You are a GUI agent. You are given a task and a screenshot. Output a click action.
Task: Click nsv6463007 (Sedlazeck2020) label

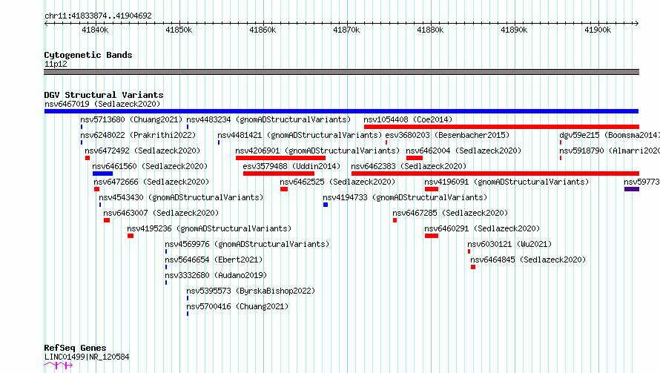tap(161, 213)
